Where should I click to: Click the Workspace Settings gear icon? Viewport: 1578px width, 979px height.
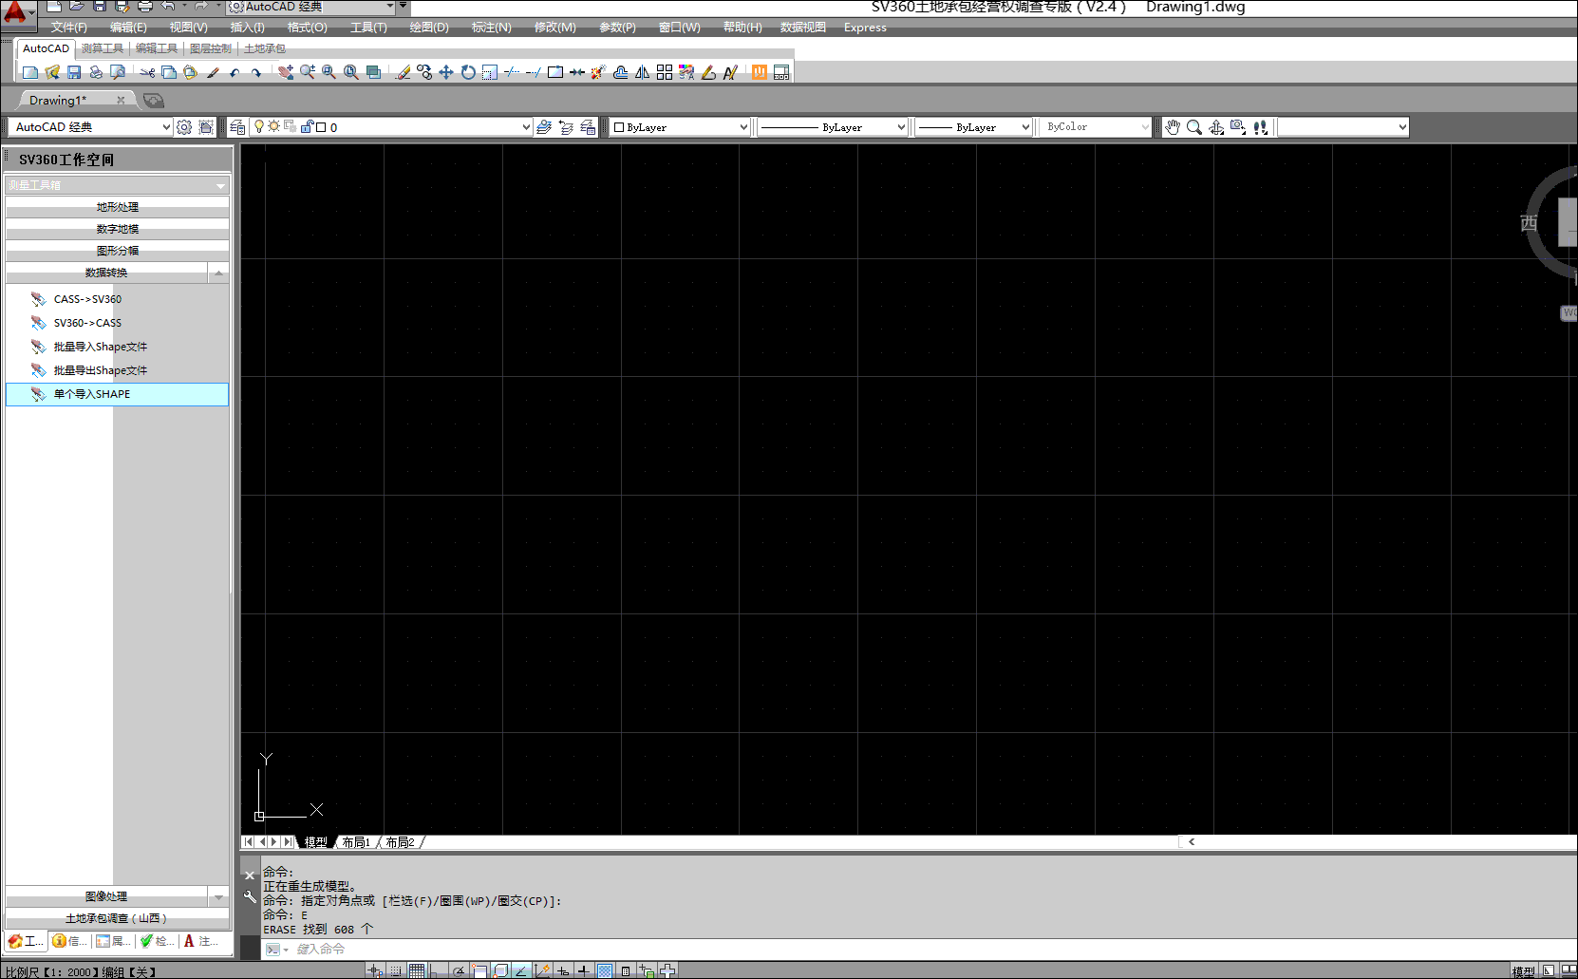pyautogui.click(x=184, y=127)
